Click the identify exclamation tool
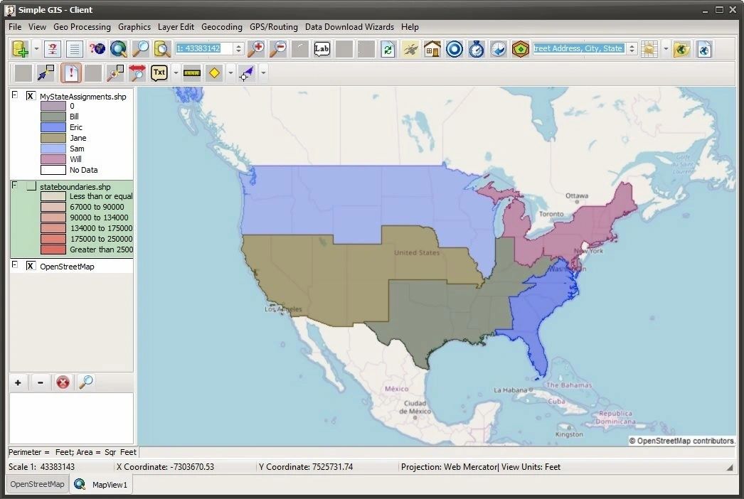The width and height of the screenshot is (744, 499). tap(70, 72)
